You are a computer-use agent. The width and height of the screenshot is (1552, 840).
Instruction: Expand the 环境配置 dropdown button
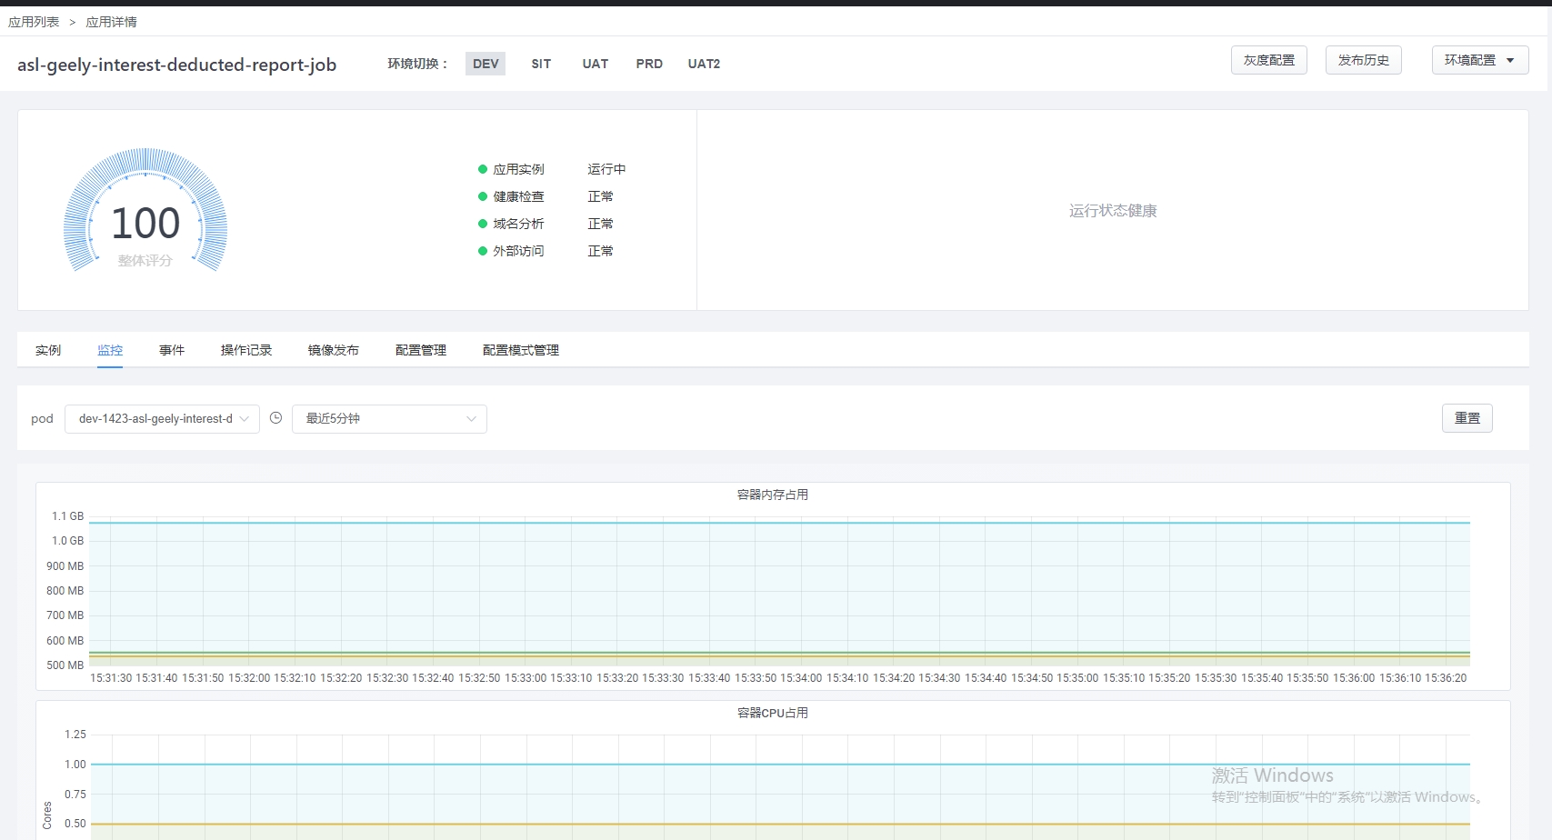coord(1479,60)
